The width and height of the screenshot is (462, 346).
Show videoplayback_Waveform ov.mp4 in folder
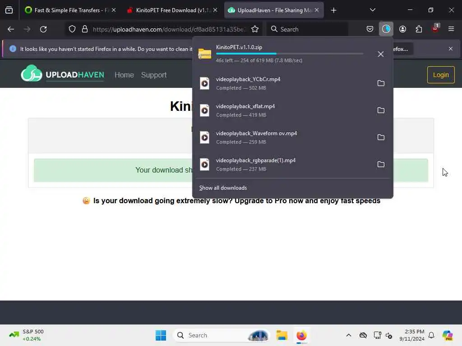click(381, 137)
